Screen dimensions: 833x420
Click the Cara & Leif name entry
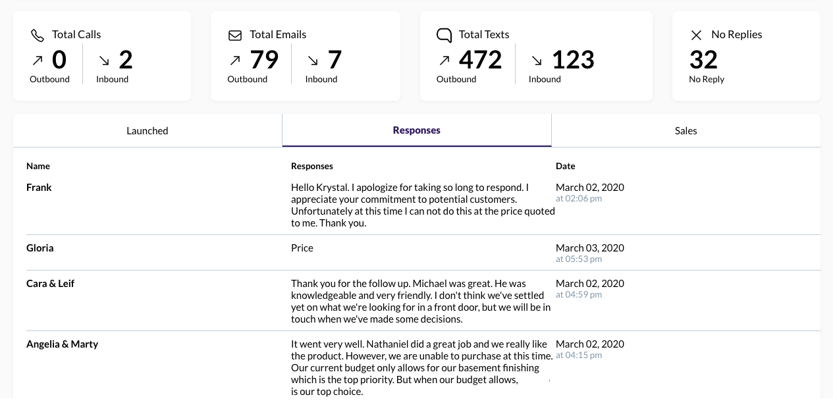point(51,284)
